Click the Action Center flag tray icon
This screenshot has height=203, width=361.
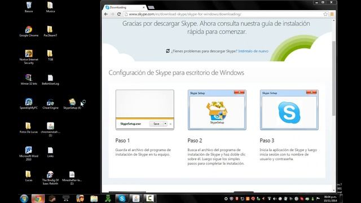click(318, 198)
